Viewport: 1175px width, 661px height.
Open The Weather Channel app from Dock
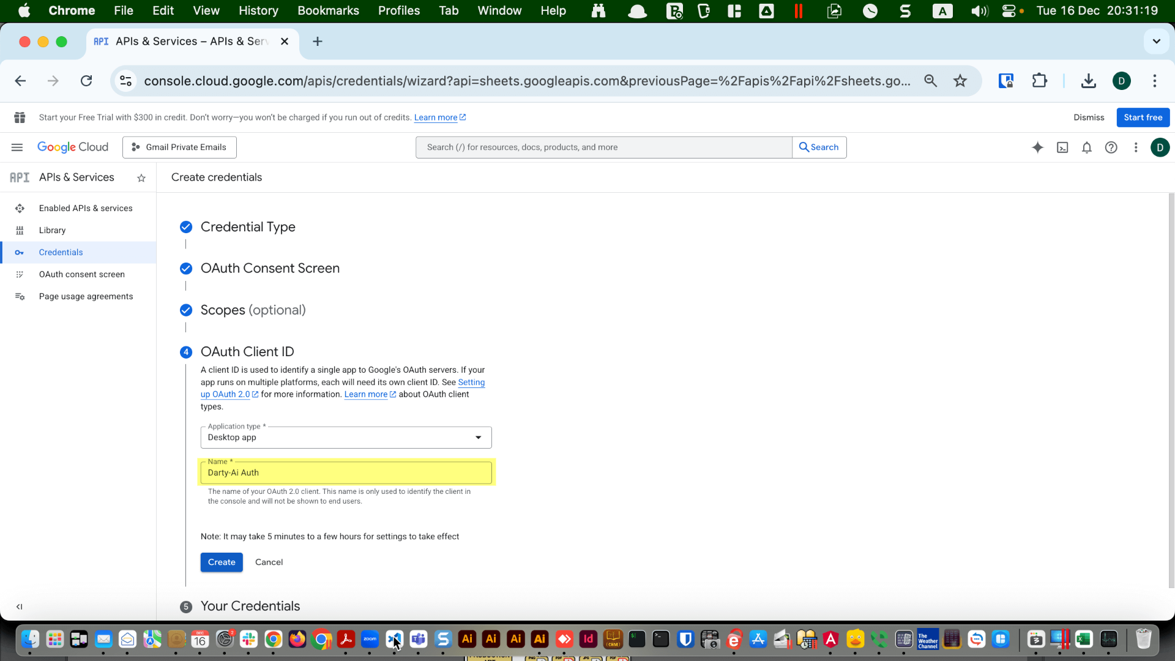928,640
